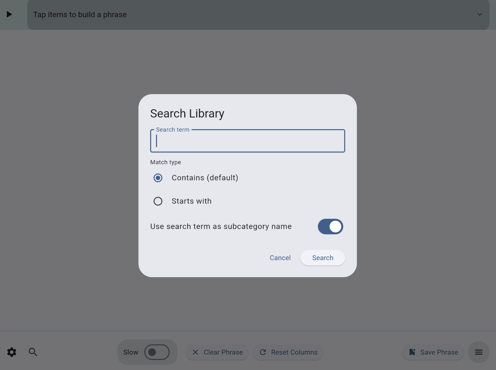Toggle the Slow speech rate switch
The width and height of the screenshot is (496, 370).
[157, 352]
